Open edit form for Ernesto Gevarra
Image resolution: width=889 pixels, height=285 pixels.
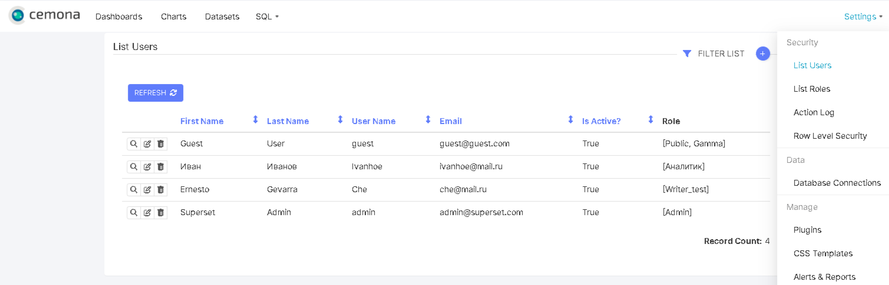[x=147, y=190]
